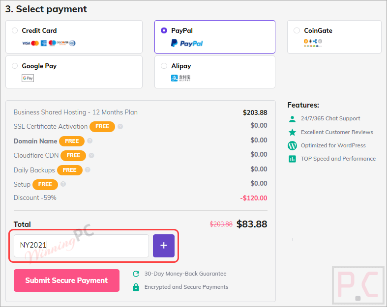Click the Excellent Customer Reviews star icon
387x307 pixels.
292,132
